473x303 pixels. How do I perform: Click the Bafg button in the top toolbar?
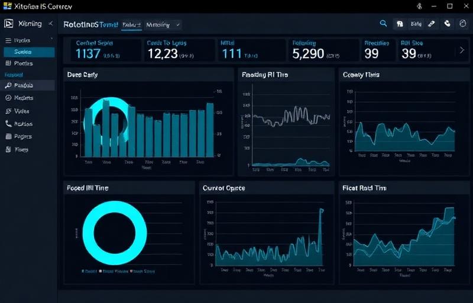pyautogui.click(x=416, y=24)
